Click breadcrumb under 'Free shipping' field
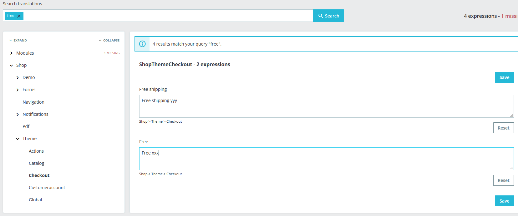This screenshot has height=216, width=518. [160, 121]
